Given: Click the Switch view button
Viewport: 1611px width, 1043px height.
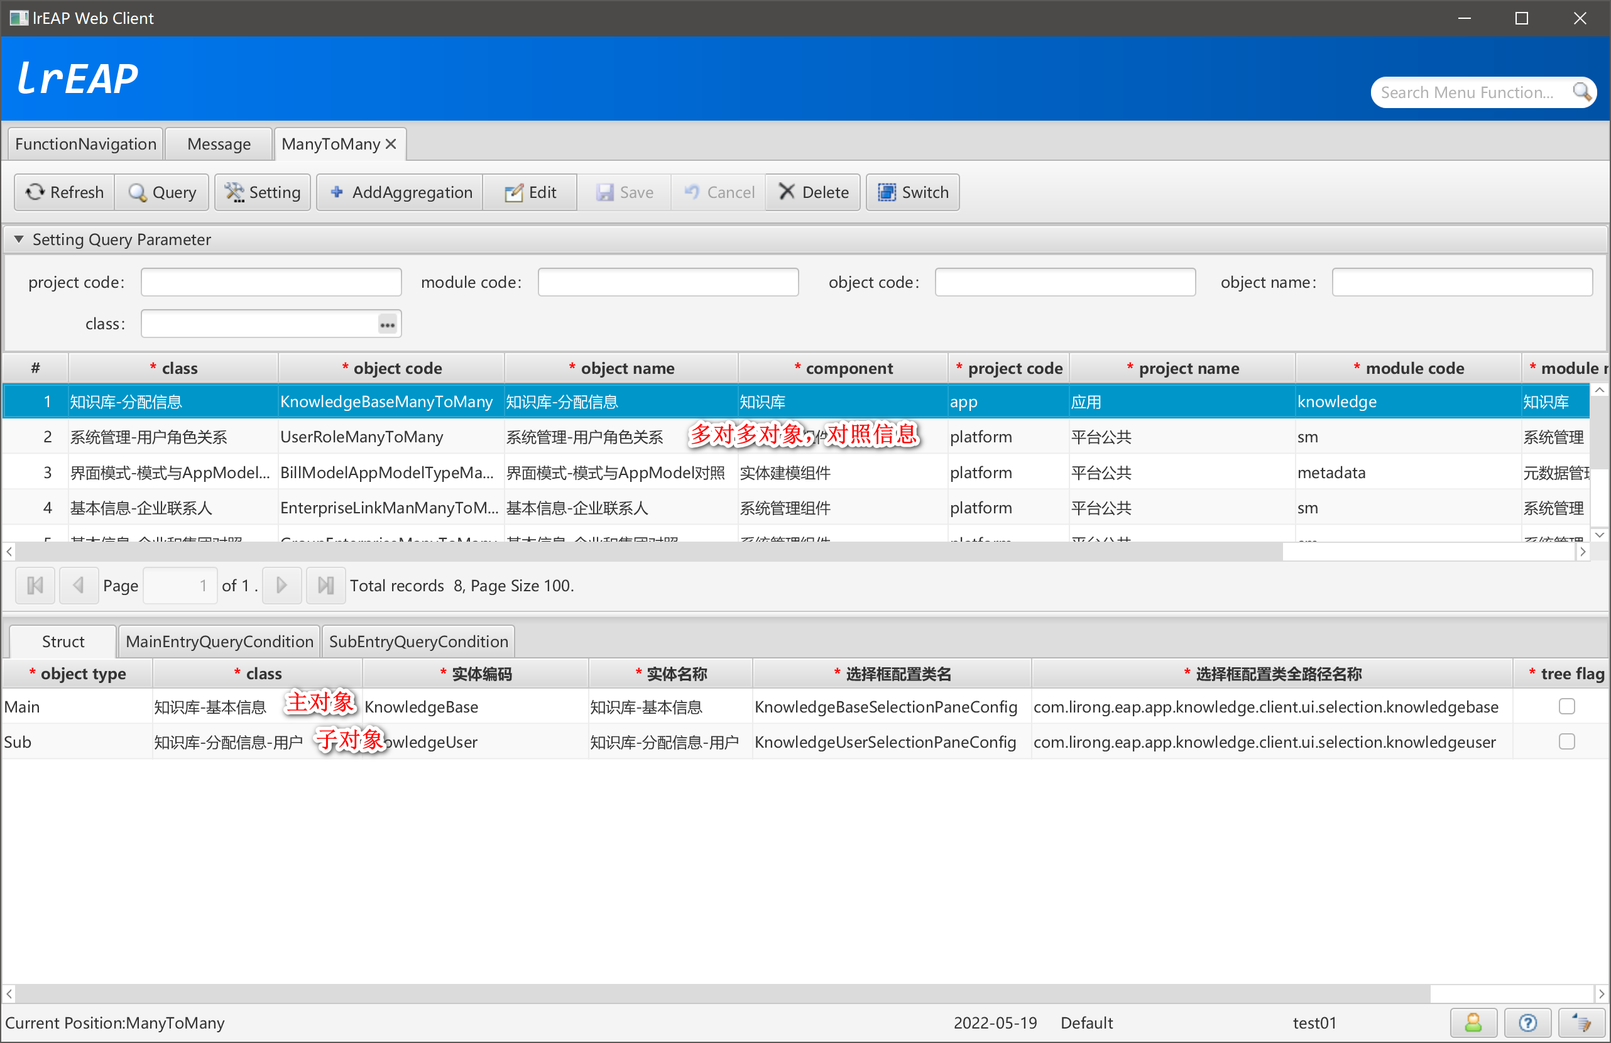Looking at the screenshot, I should point(912,192).
